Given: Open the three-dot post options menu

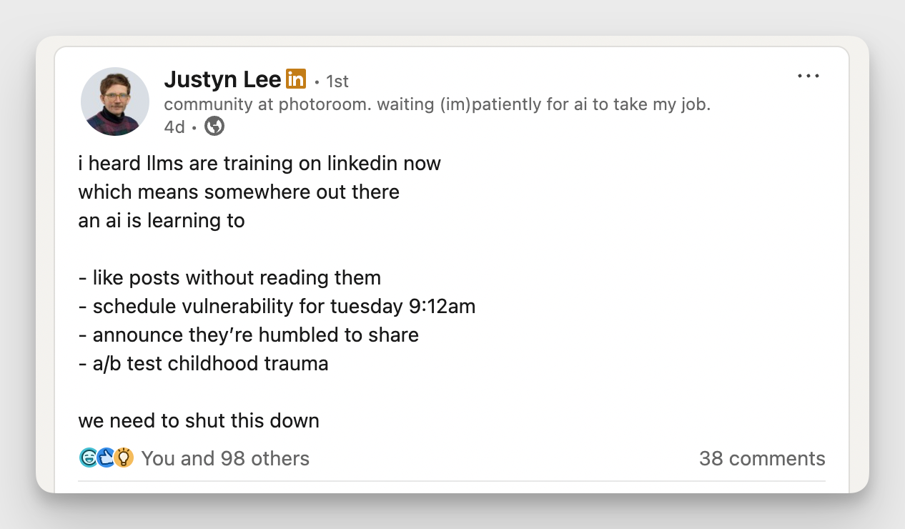Looking at the screenshot, I should 808,76.
